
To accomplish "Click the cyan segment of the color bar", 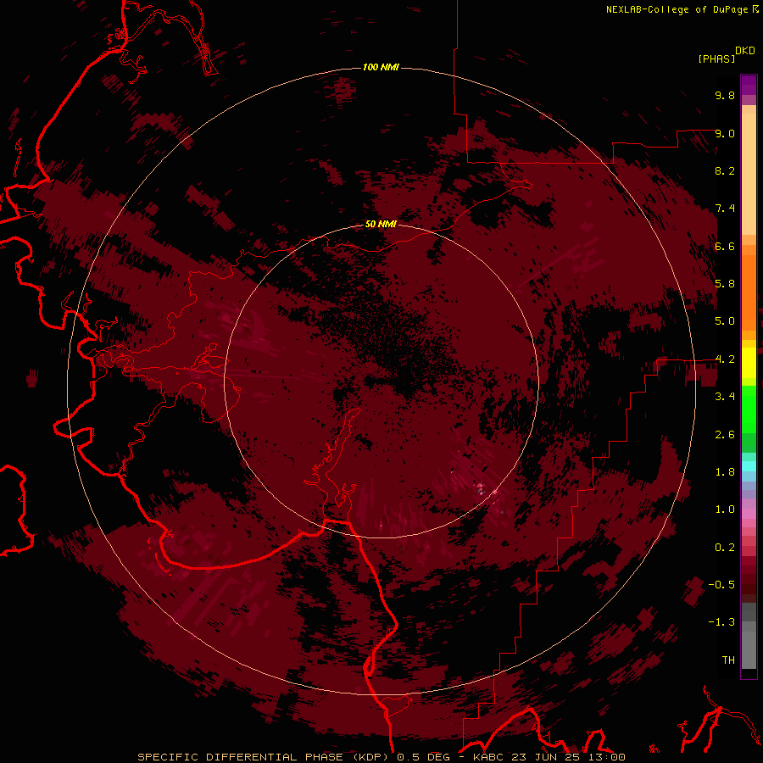I will pyautogui.click(x=749, y=466).
